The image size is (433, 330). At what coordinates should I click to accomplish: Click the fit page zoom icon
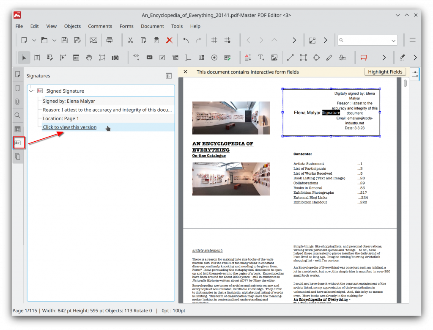click(x=312, y=40)
